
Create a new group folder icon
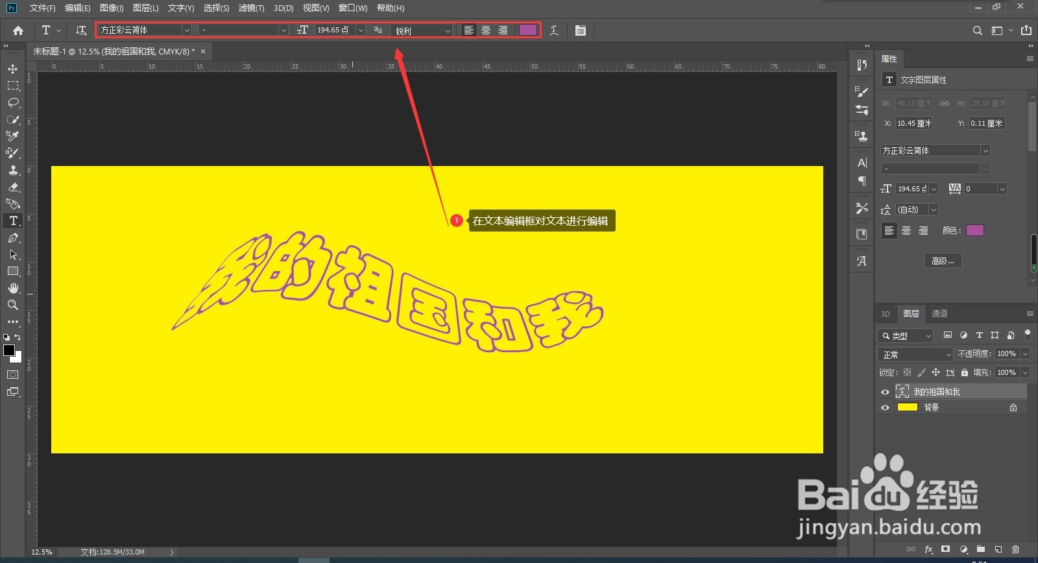pos(981,549)
